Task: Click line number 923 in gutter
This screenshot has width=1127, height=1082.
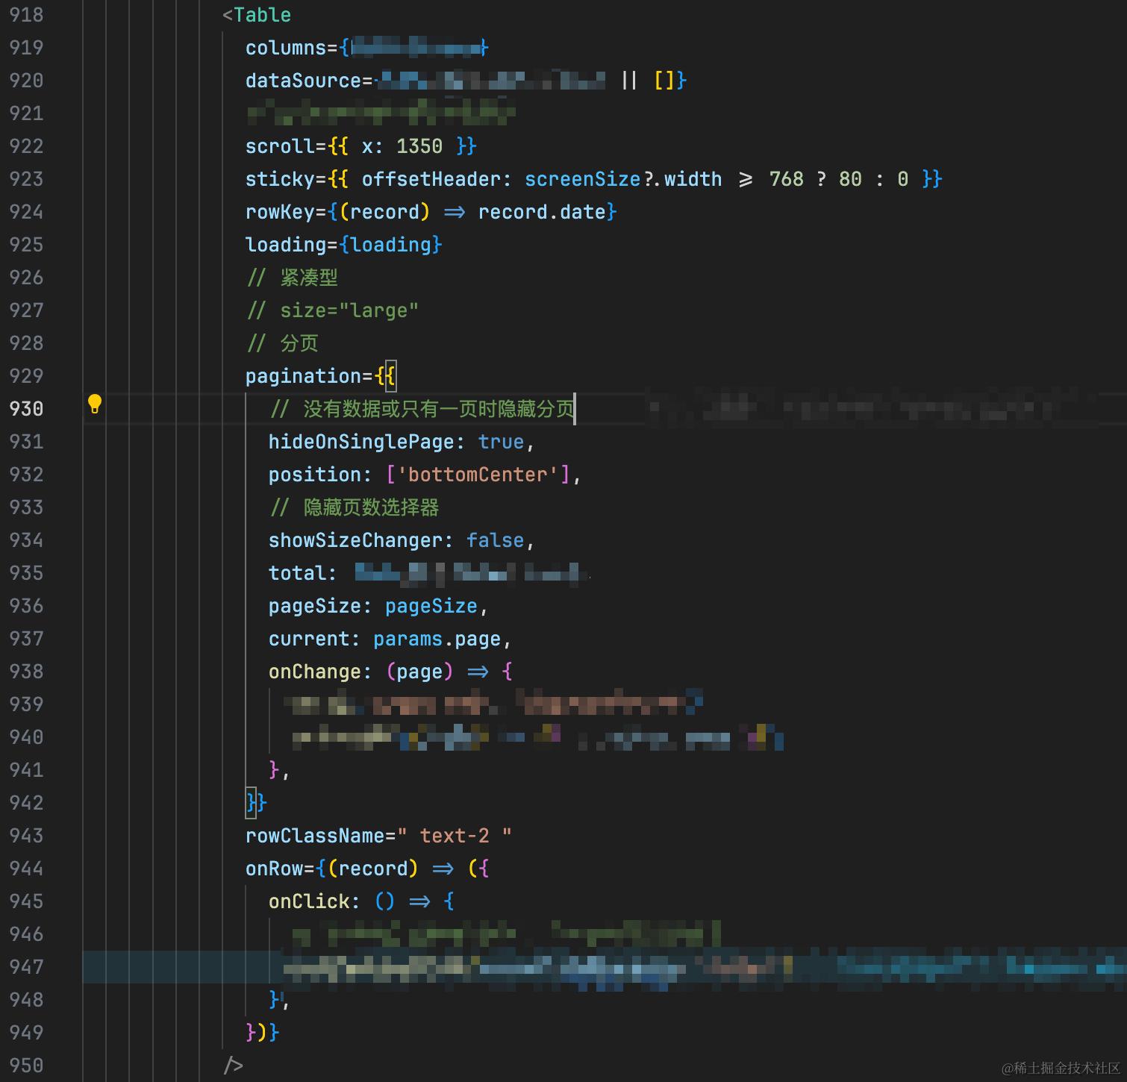Action: tap(26, 179)
